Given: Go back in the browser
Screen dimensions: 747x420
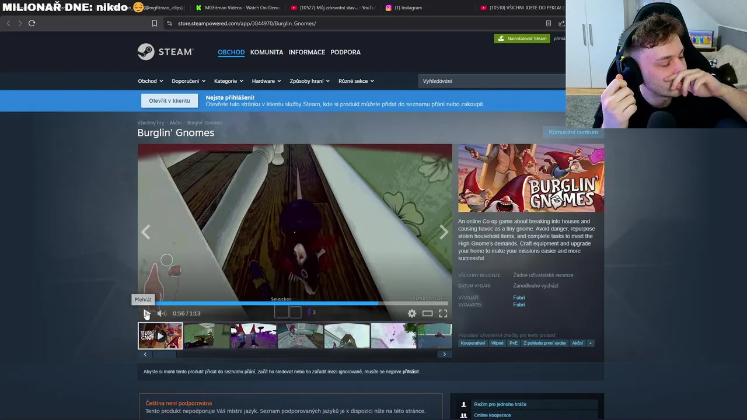Looking at the screenshot, I should [8, 23].
